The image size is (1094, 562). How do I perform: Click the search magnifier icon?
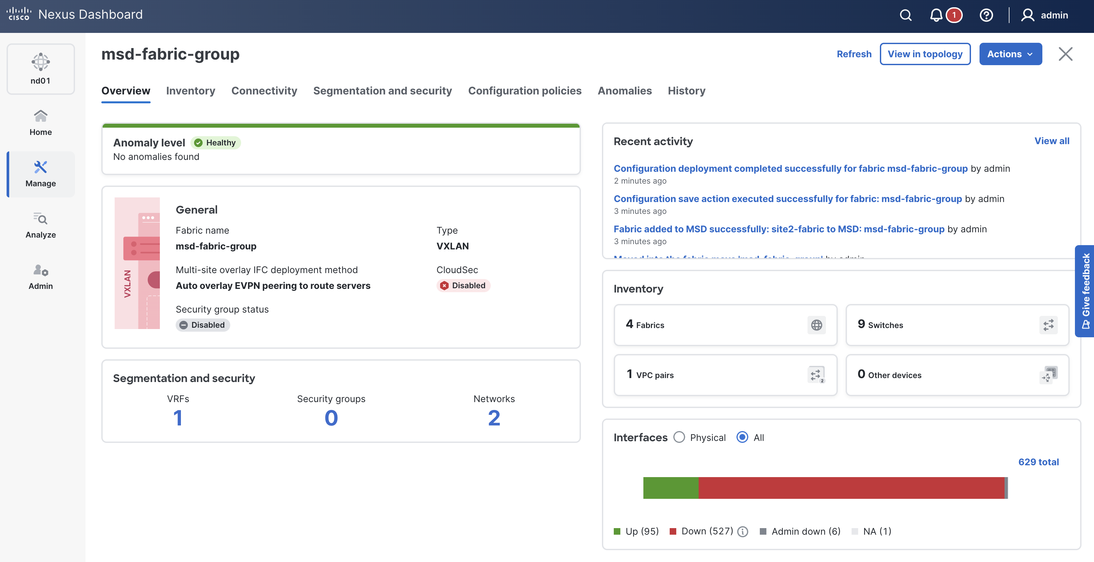coord(906,15)
